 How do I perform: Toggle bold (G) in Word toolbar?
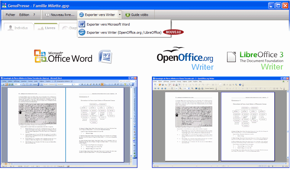[x=82, y=84]
